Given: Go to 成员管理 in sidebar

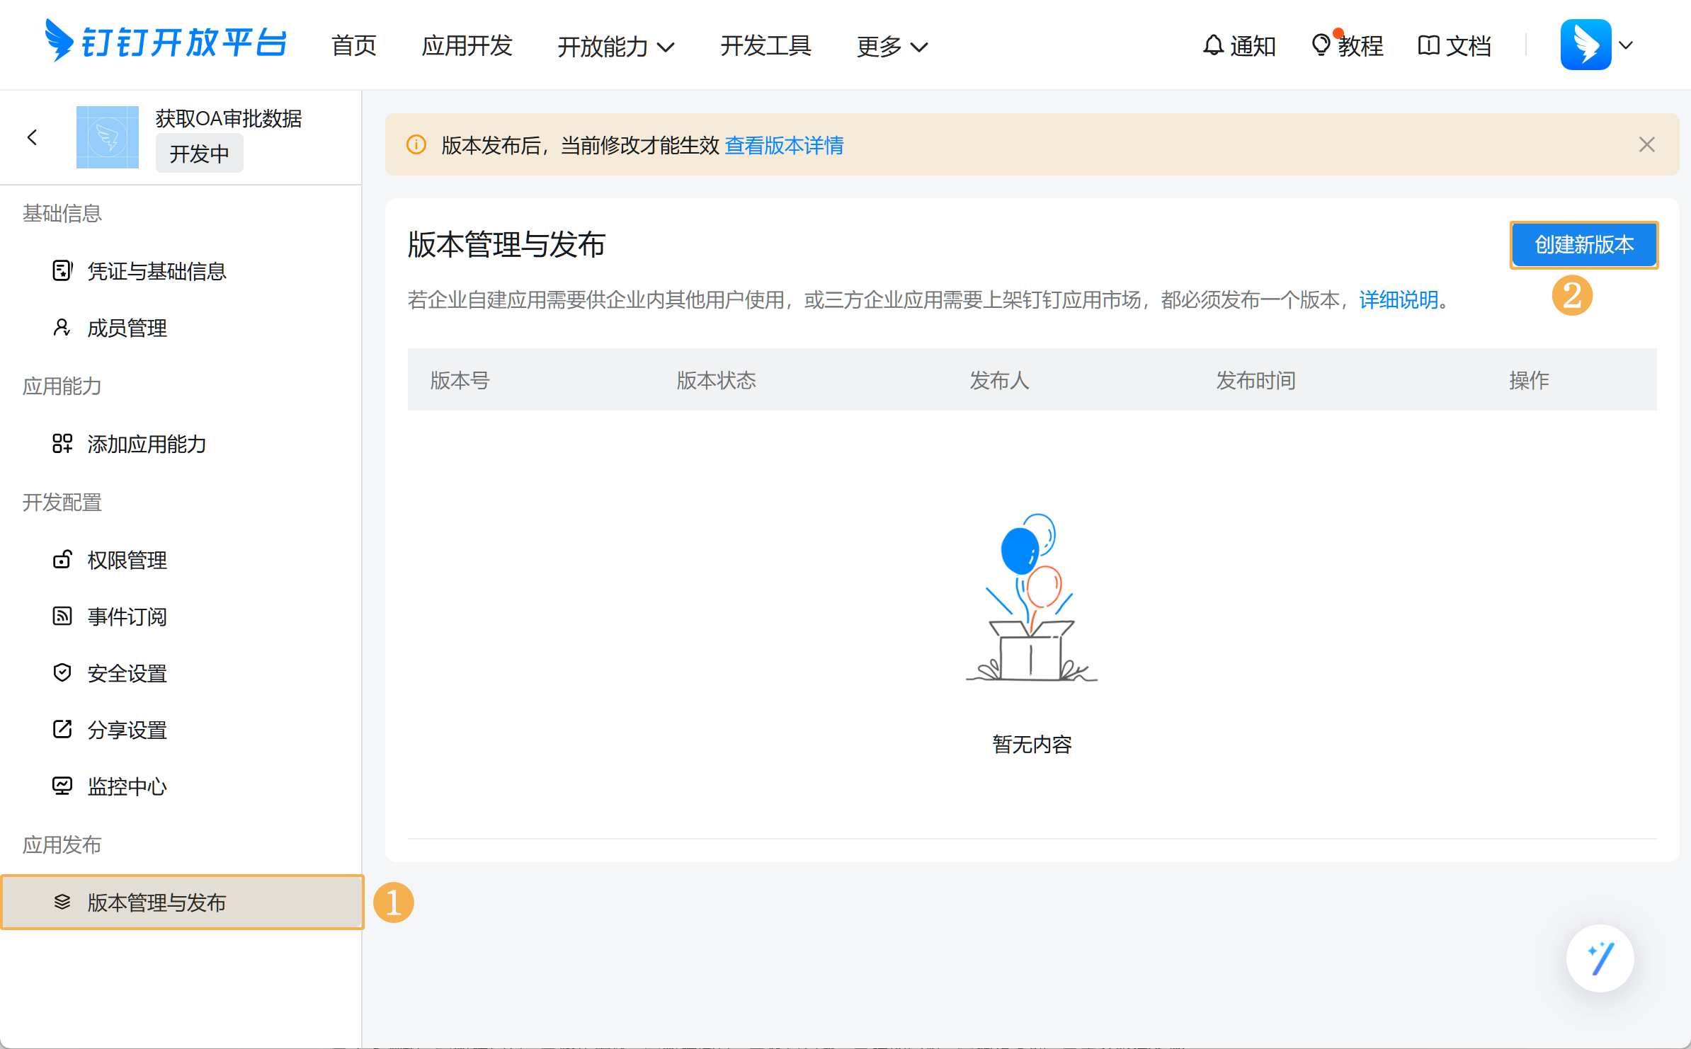Looking at the screenshot, I should point(127,328).
